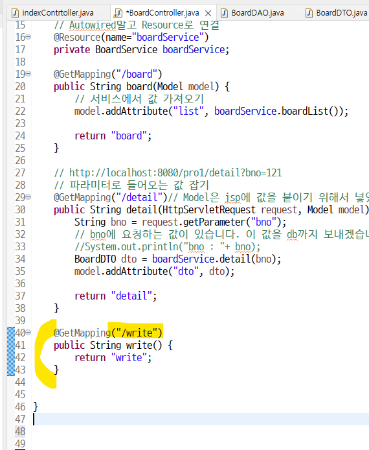This screenshot has height=450, width=369.
Task: Click the "dto" string on line 35
Action: [x=186, y=272]
